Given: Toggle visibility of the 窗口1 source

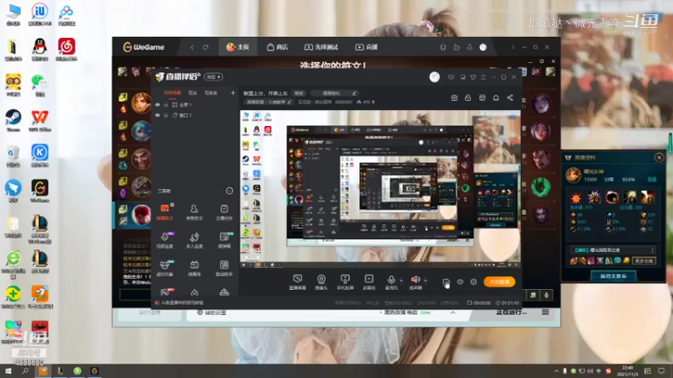Looking at the screenshot, I should pyautogui.click(x=157, y=115).
